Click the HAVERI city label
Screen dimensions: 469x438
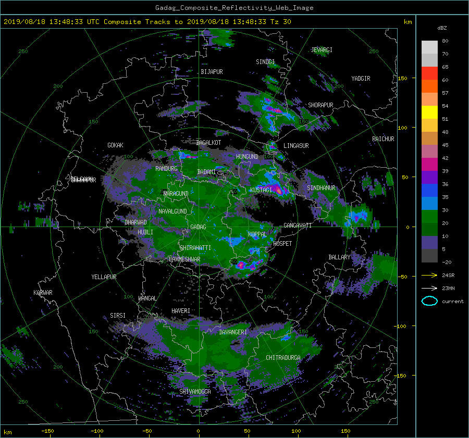point(181,311)
